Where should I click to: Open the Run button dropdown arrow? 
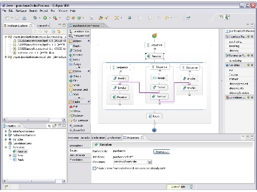point(50,18)
